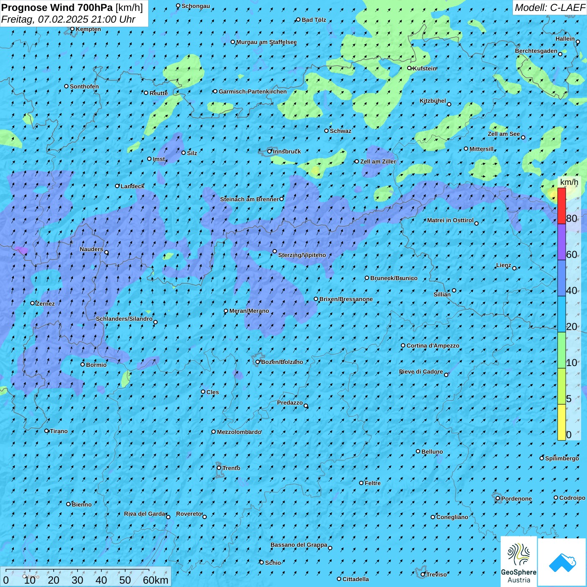Click the 'Codroipo' label
587x587 pixels.
572,498
